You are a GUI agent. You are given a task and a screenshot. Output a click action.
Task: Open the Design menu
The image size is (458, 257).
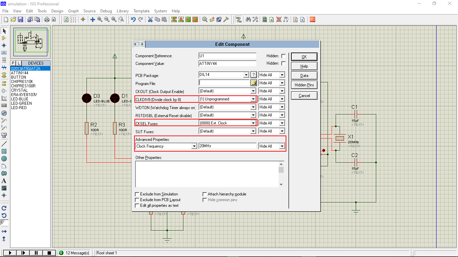(x=57, y=11)
